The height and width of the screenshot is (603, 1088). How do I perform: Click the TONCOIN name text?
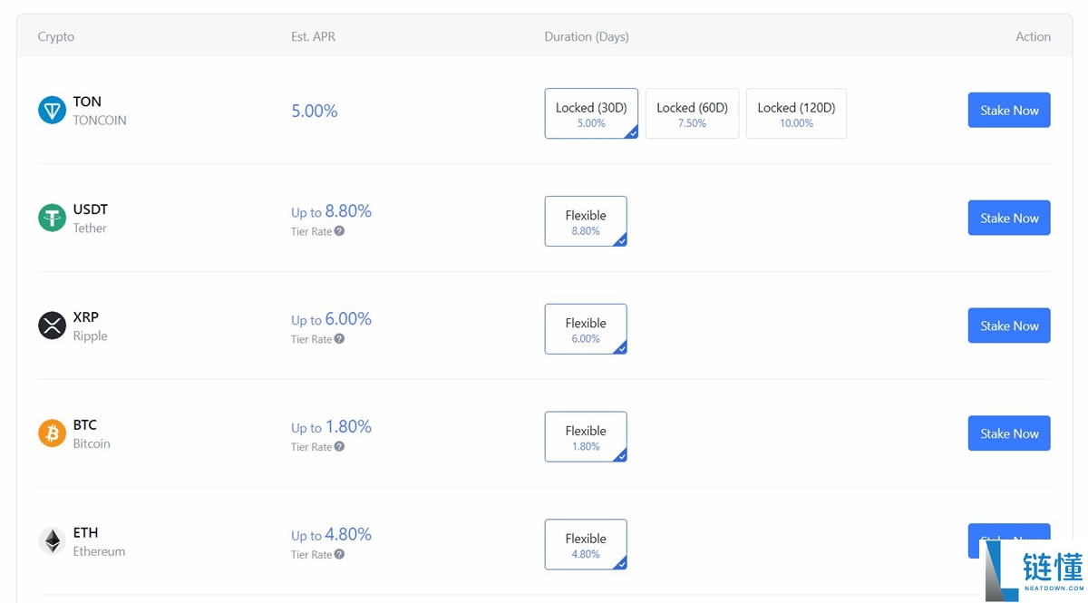pos(100,121)
